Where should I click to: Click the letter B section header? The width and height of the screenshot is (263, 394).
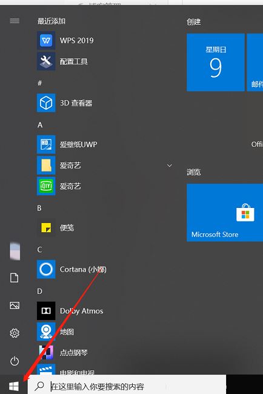(x=39, y=208)
